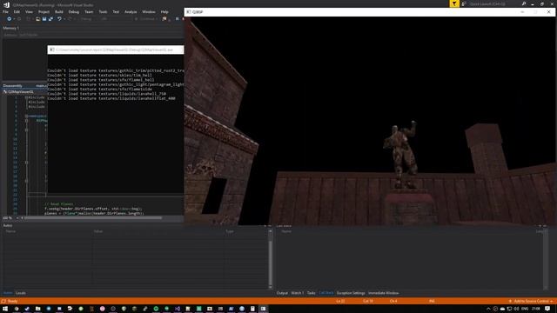Click the Continue debugging button
The height and width of the screenshot is (313, 557).
(x=145, y=19)
